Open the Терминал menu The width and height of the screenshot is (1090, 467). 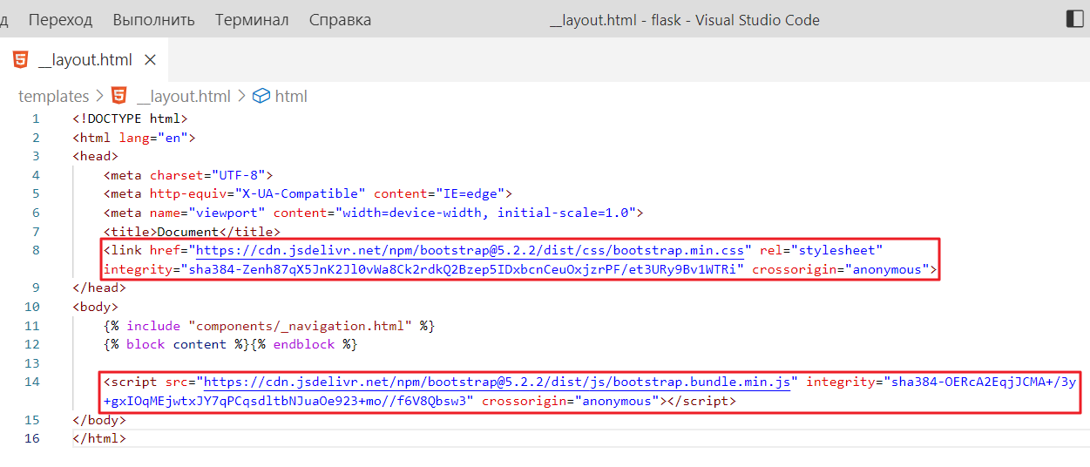click(252, 19)
